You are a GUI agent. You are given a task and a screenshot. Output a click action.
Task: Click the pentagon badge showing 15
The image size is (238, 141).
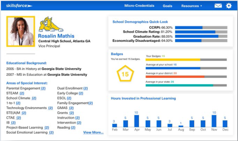point(125,74)
